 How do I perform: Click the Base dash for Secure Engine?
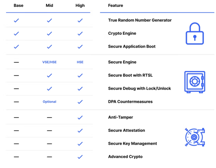17,62
